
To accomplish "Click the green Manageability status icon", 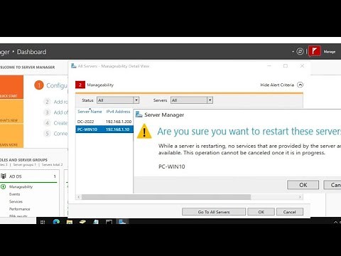I will (4, 186).
